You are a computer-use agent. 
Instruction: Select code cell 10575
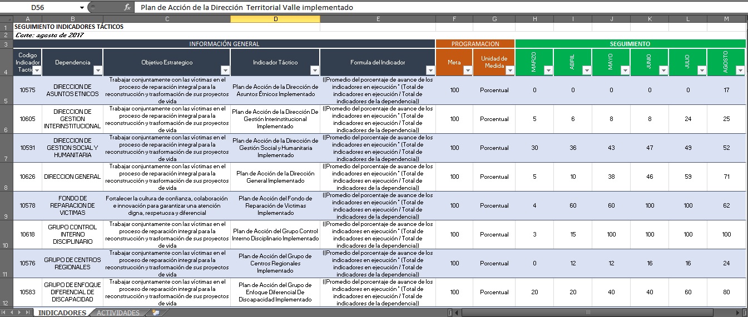click(x=27, y=90)
